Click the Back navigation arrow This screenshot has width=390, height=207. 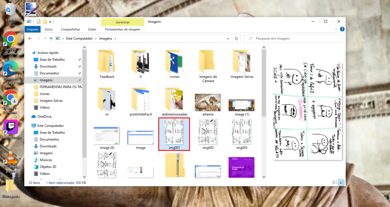pos(30,38)
